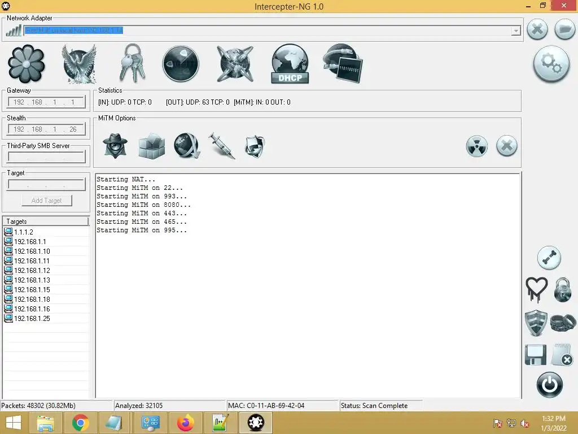Viewport: 578px width, 434px height.
Task: Open Google Chrome from taskbar
Action: [x=80, y=423]
